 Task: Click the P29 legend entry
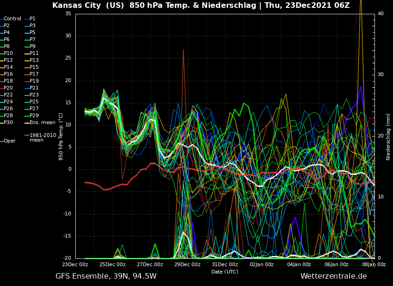[x=34, y=116]
